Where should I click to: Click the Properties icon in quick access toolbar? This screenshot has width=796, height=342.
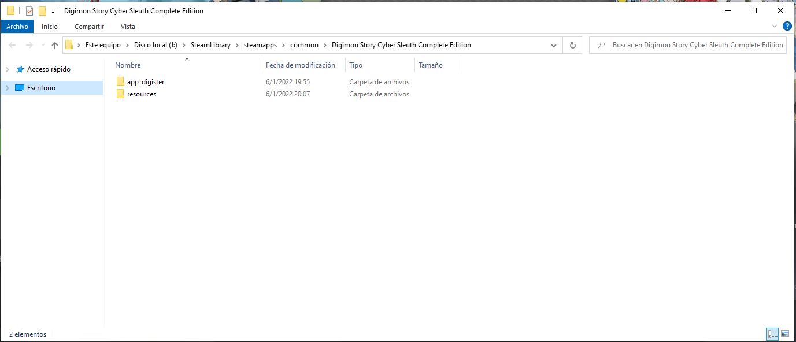point(29,11)
